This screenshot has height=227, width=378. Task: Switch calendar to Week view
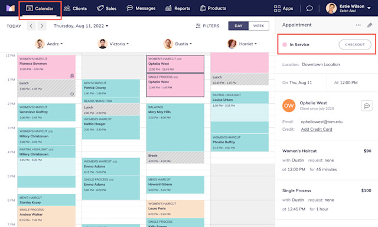tap(259, 26)
